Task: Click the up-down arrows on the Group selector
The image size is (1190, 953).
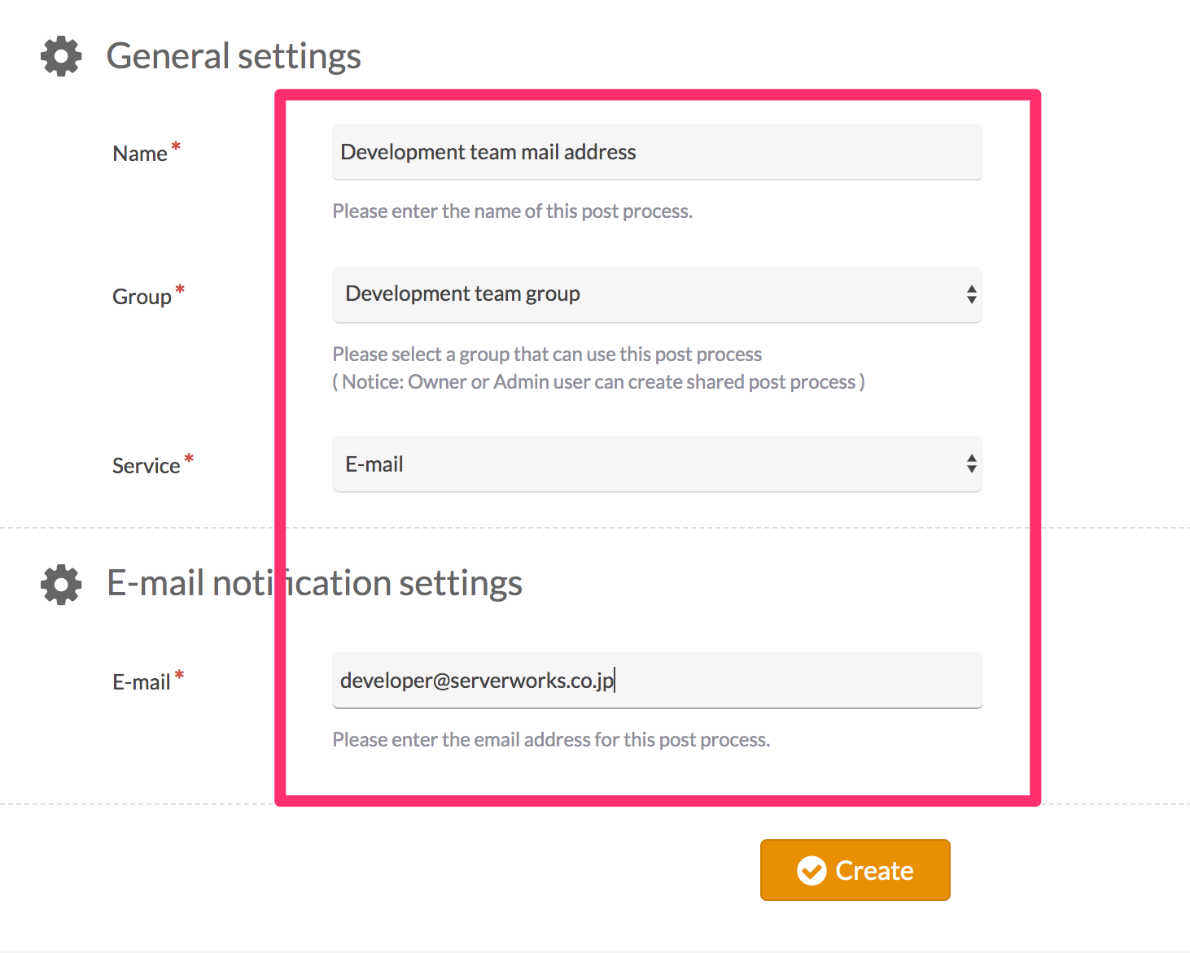Action: pos(971,294)
